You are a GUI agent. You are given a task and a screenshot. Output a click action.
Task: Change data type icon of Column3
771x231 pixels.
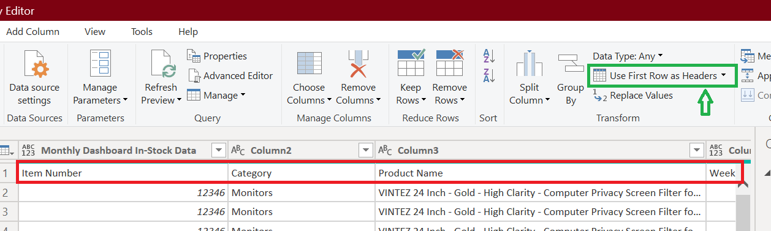(x=385, y=150)
